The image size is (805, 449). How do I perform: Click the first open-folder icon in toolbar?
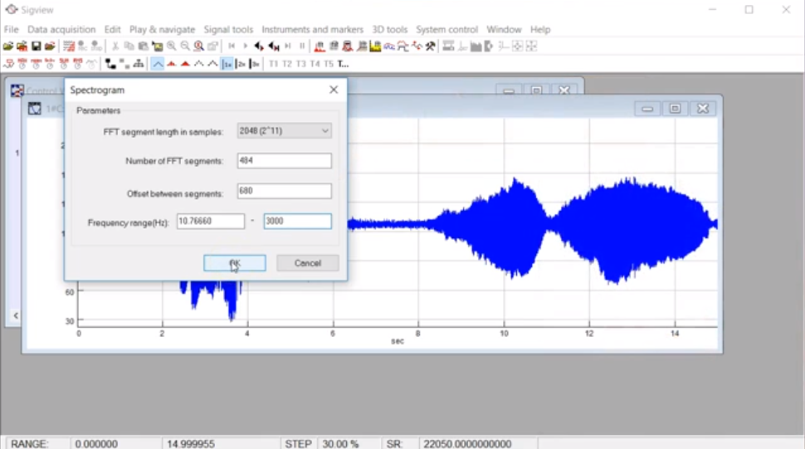8,46
